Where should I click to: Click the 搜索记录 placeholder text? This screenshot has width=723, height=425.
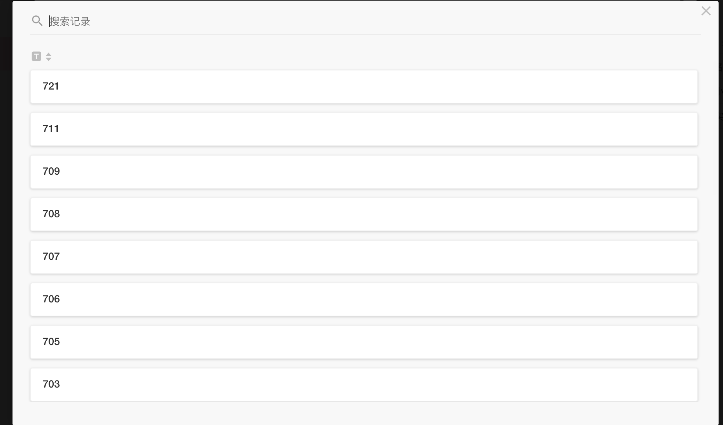click(70, 21)
